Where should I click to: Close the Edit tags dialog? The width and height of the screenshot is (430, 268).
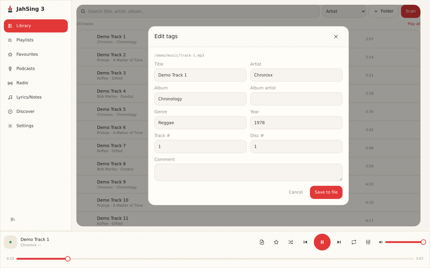(x=336, y=36)
